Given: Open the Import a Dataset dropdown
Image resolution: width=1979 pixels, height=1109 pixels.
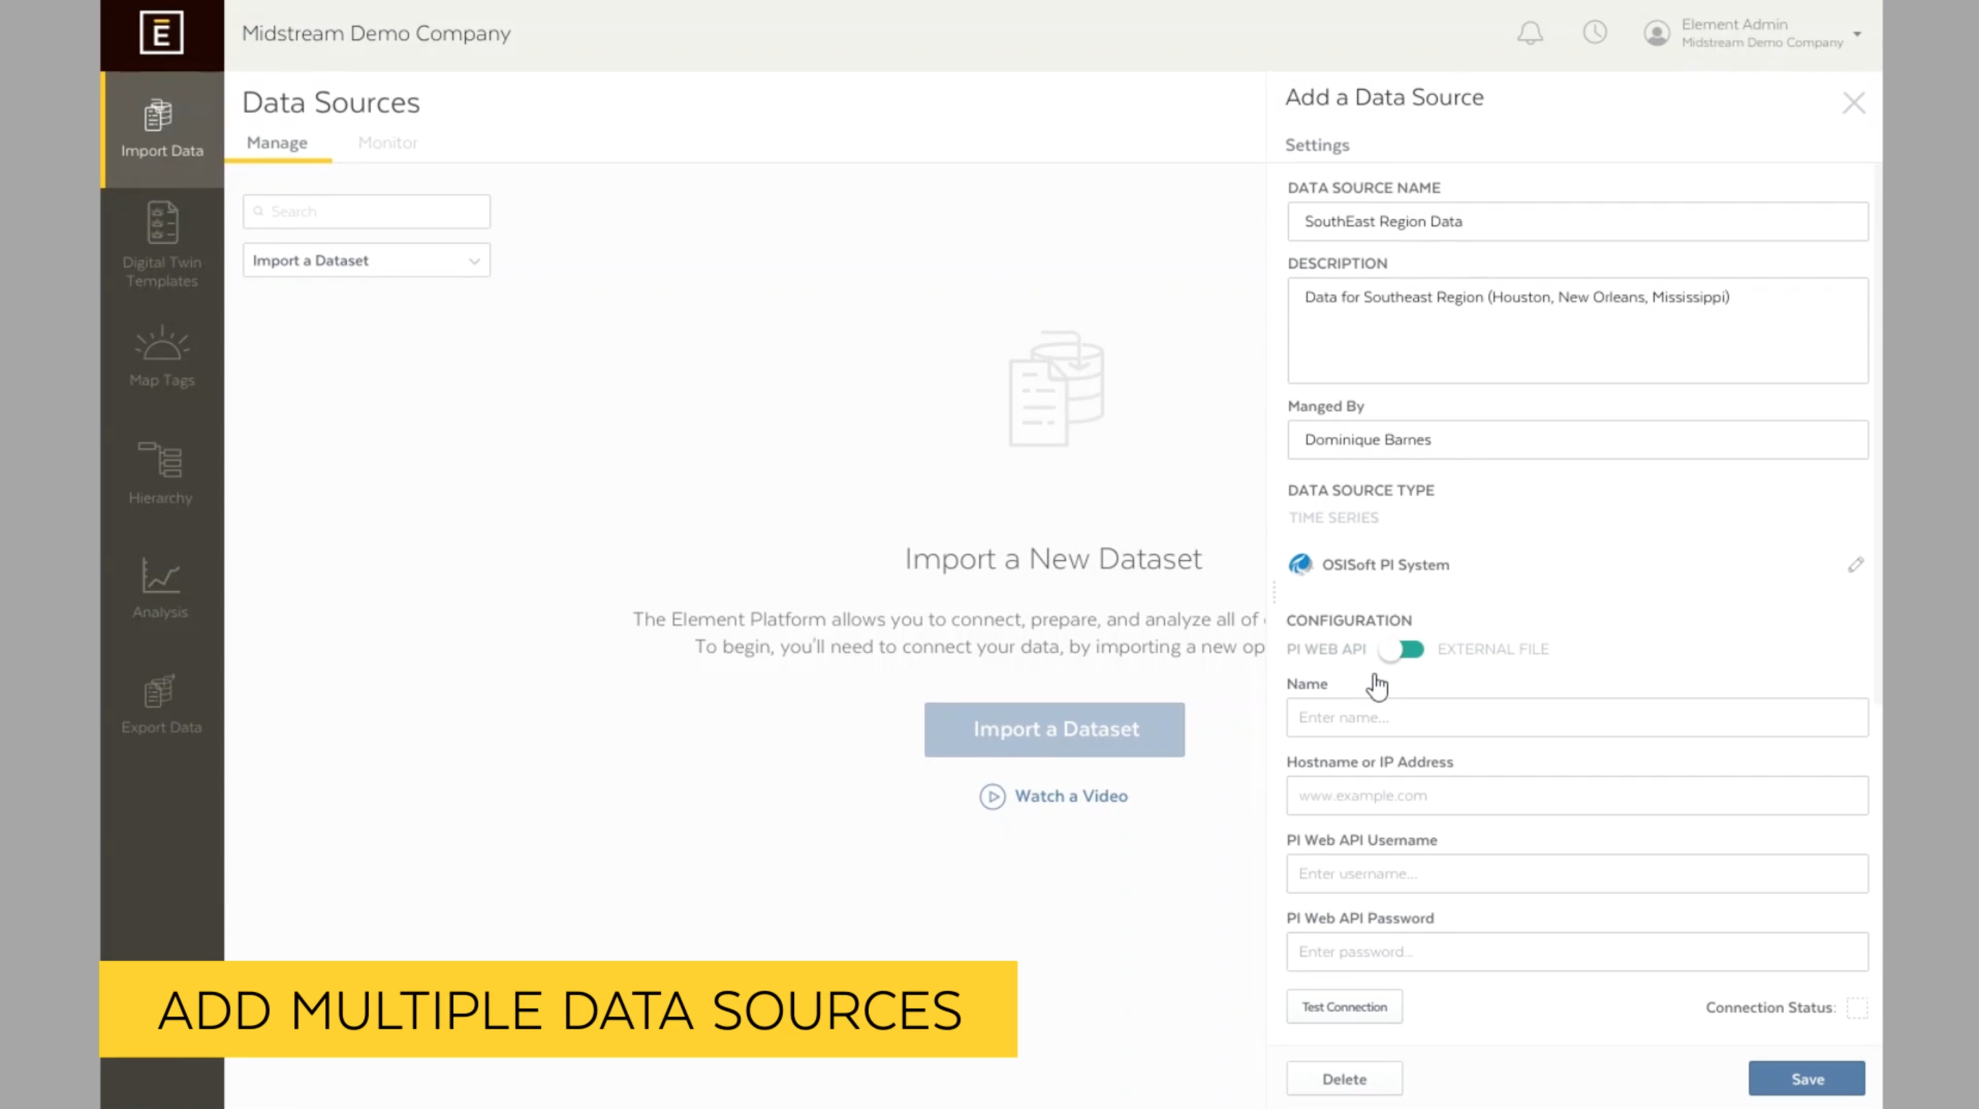Looking at the screenshot, I should coord(366,260).
